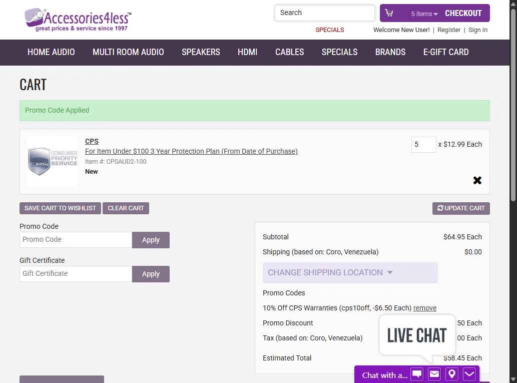Open Home Audio menu

point(51,52)
